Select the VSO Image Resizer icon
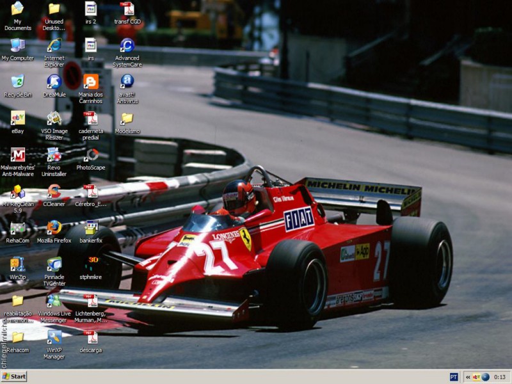The height and width of the screenshot is (384, 512). pyautogui.click(x=54, y=118)
